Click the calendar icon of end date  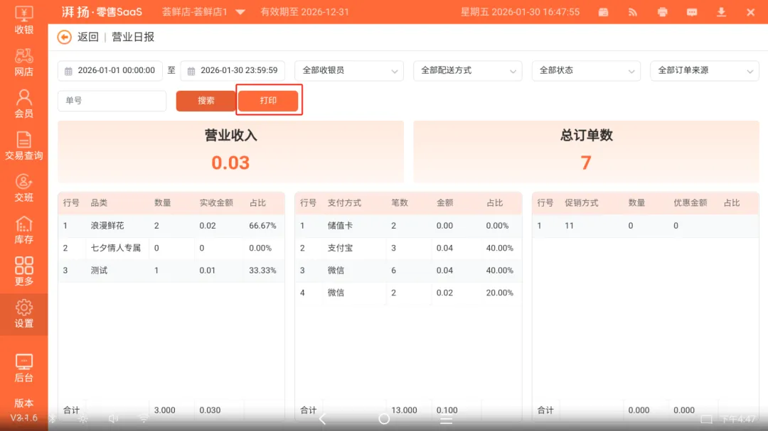[x=191, y=71]
